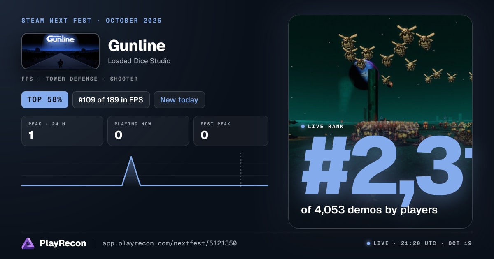Open the app.playrecon.com/nextfest/5121350 link
This screenshot has width=494, height=259.
tap(170, 243)
